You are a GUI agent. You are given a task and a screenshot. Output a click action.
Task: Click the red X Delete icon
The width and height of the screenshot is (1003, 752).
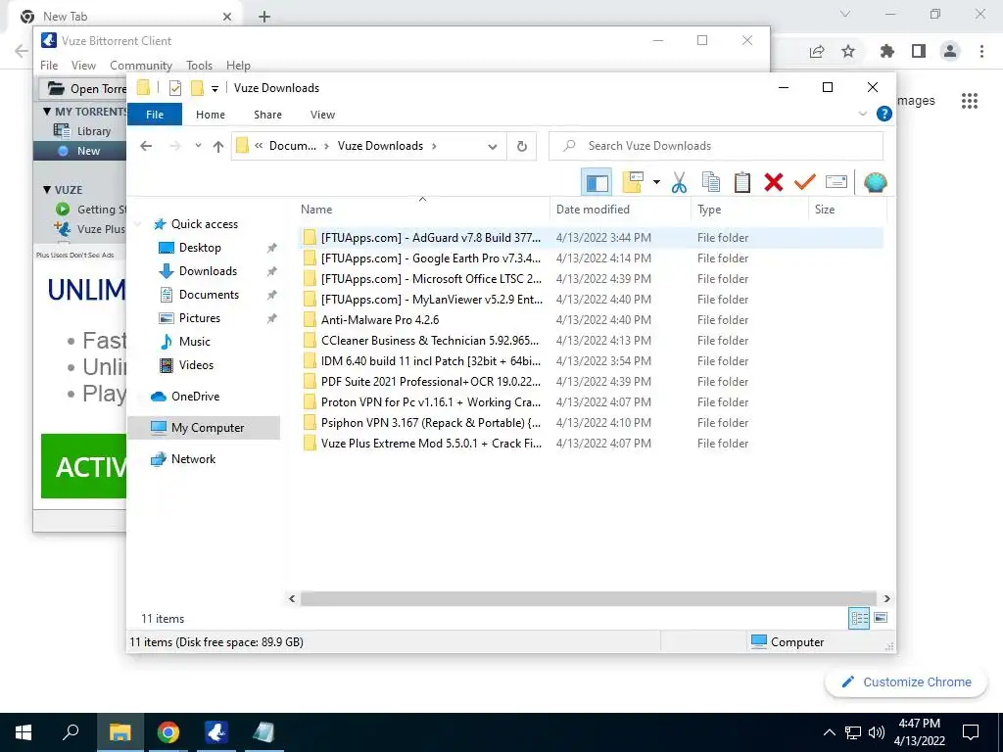coord(774,182)
